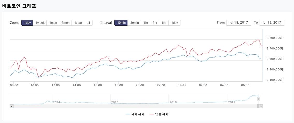294x123 pixels.
Task: Show all data with zoom all
Action: [88, 23]
